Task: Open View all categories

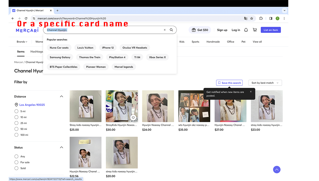Action: tap(257, 42)
